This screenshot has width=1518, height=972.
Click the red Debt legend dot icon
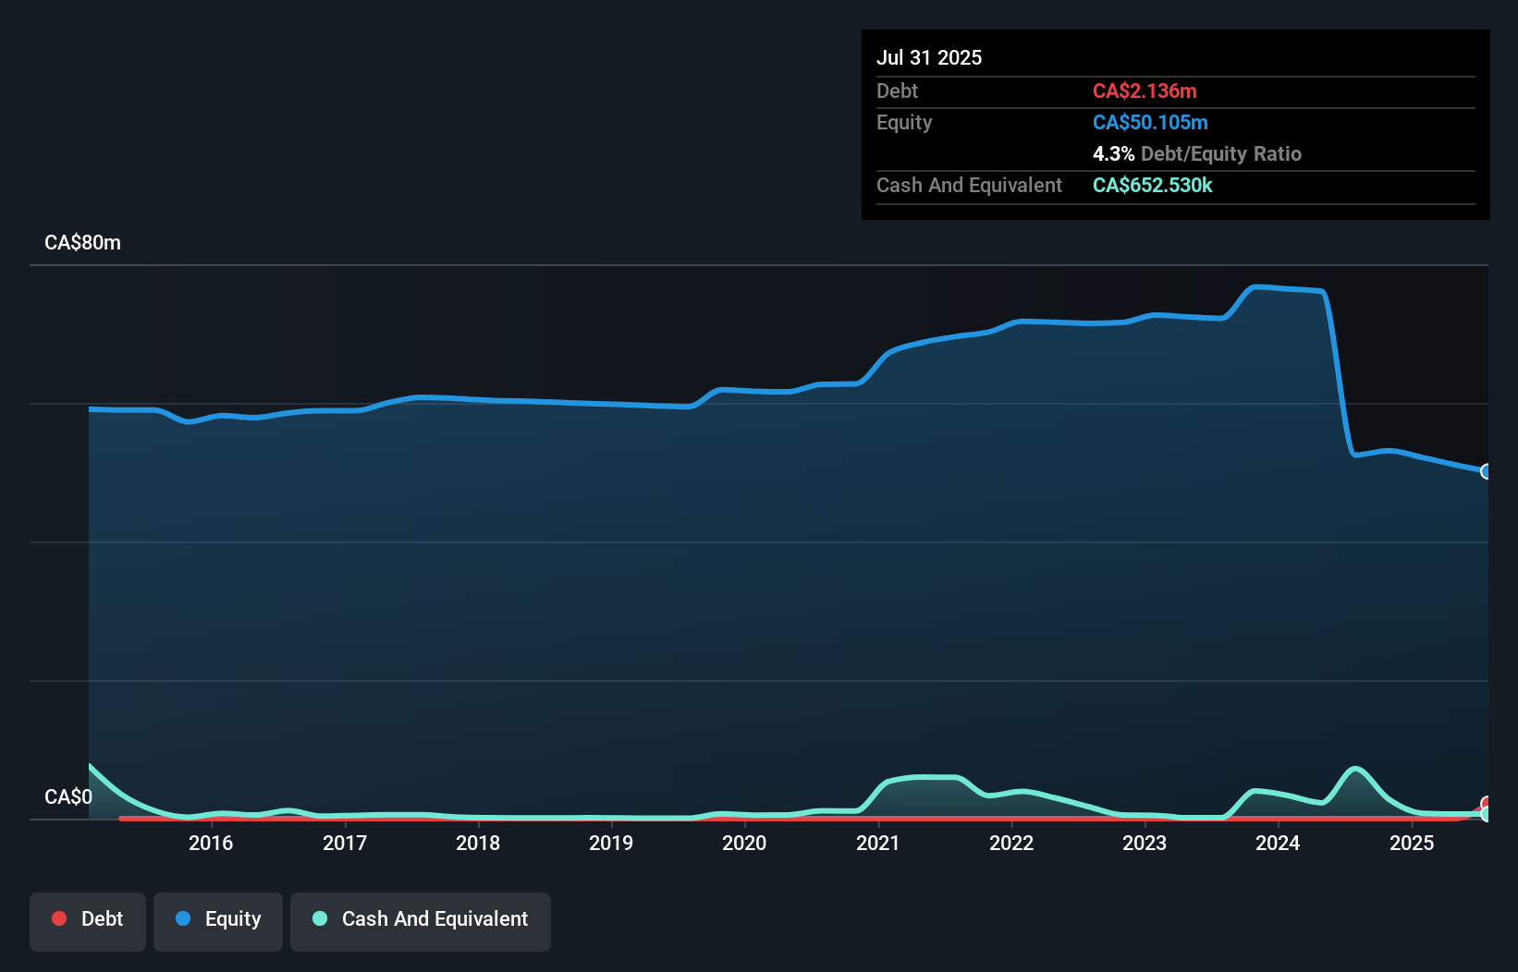click(59, 918)
